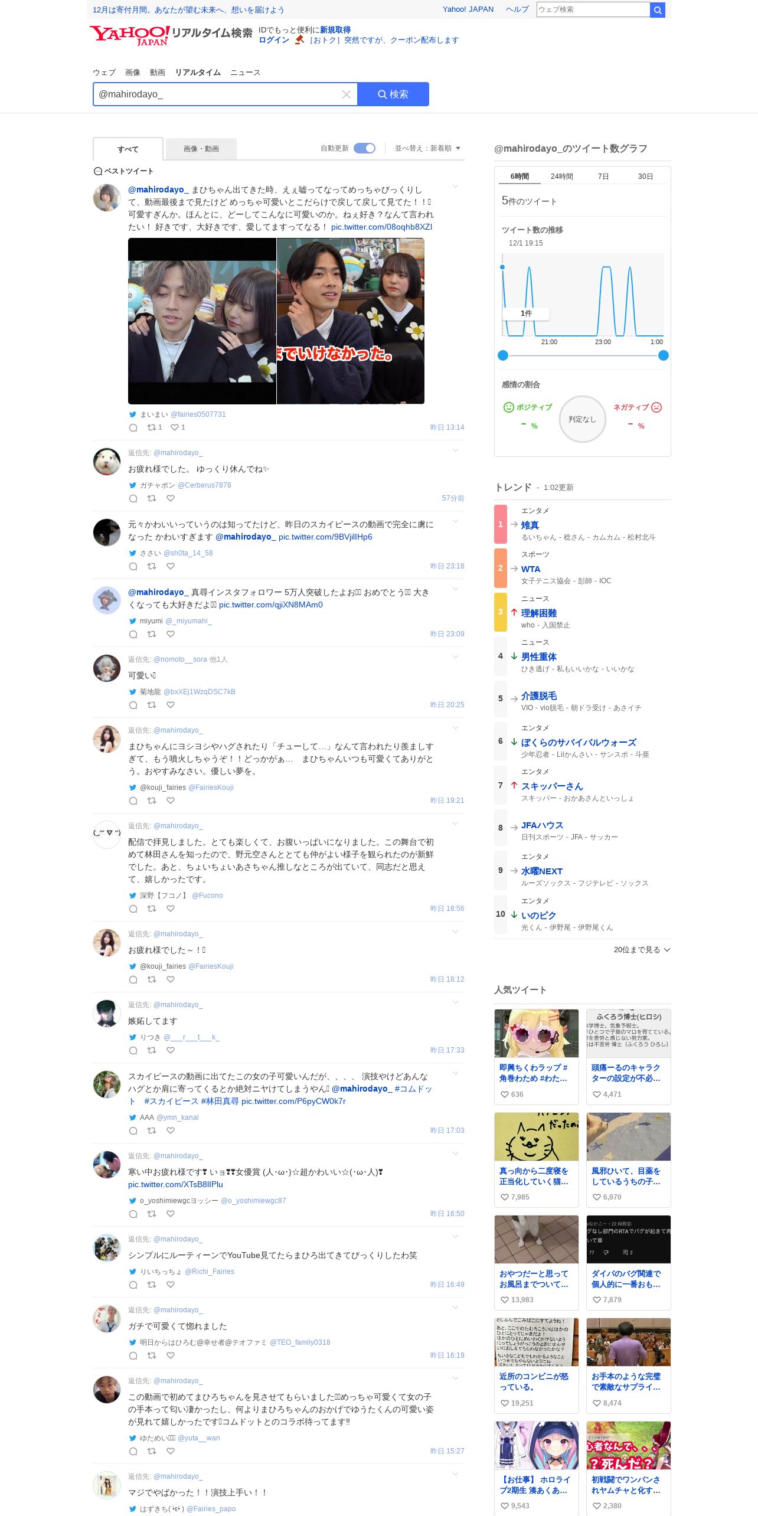Screen dimensions: 758x1516
Task: Open 12月は寄付月間 banner link
Action: 188,10
